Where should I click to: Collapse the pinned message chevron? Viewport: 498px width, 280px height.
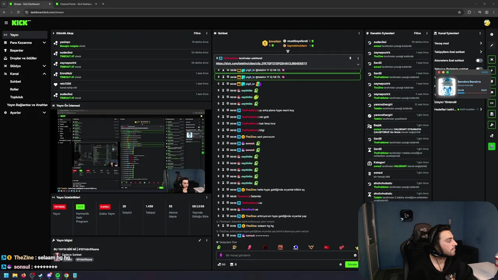[x=358, y=64]
